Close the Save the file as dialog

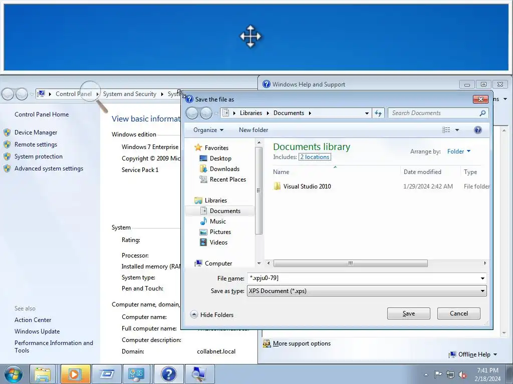480,99
